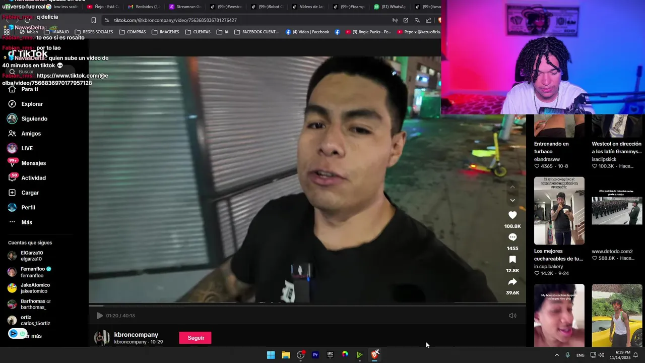Go to previous video with up chevron
645x363 pixels.
(x=512, y=187)
